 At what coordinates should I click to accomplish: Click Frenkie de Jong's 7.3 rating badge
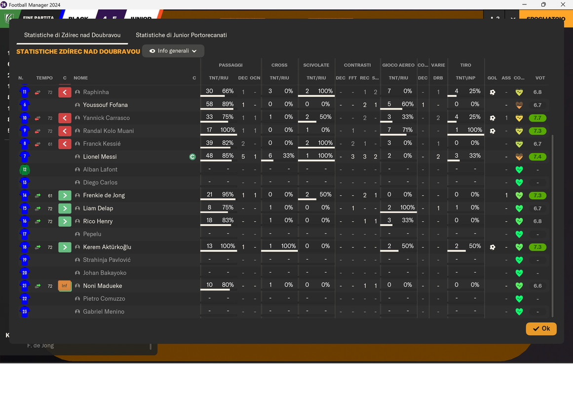tap(537, 196)
